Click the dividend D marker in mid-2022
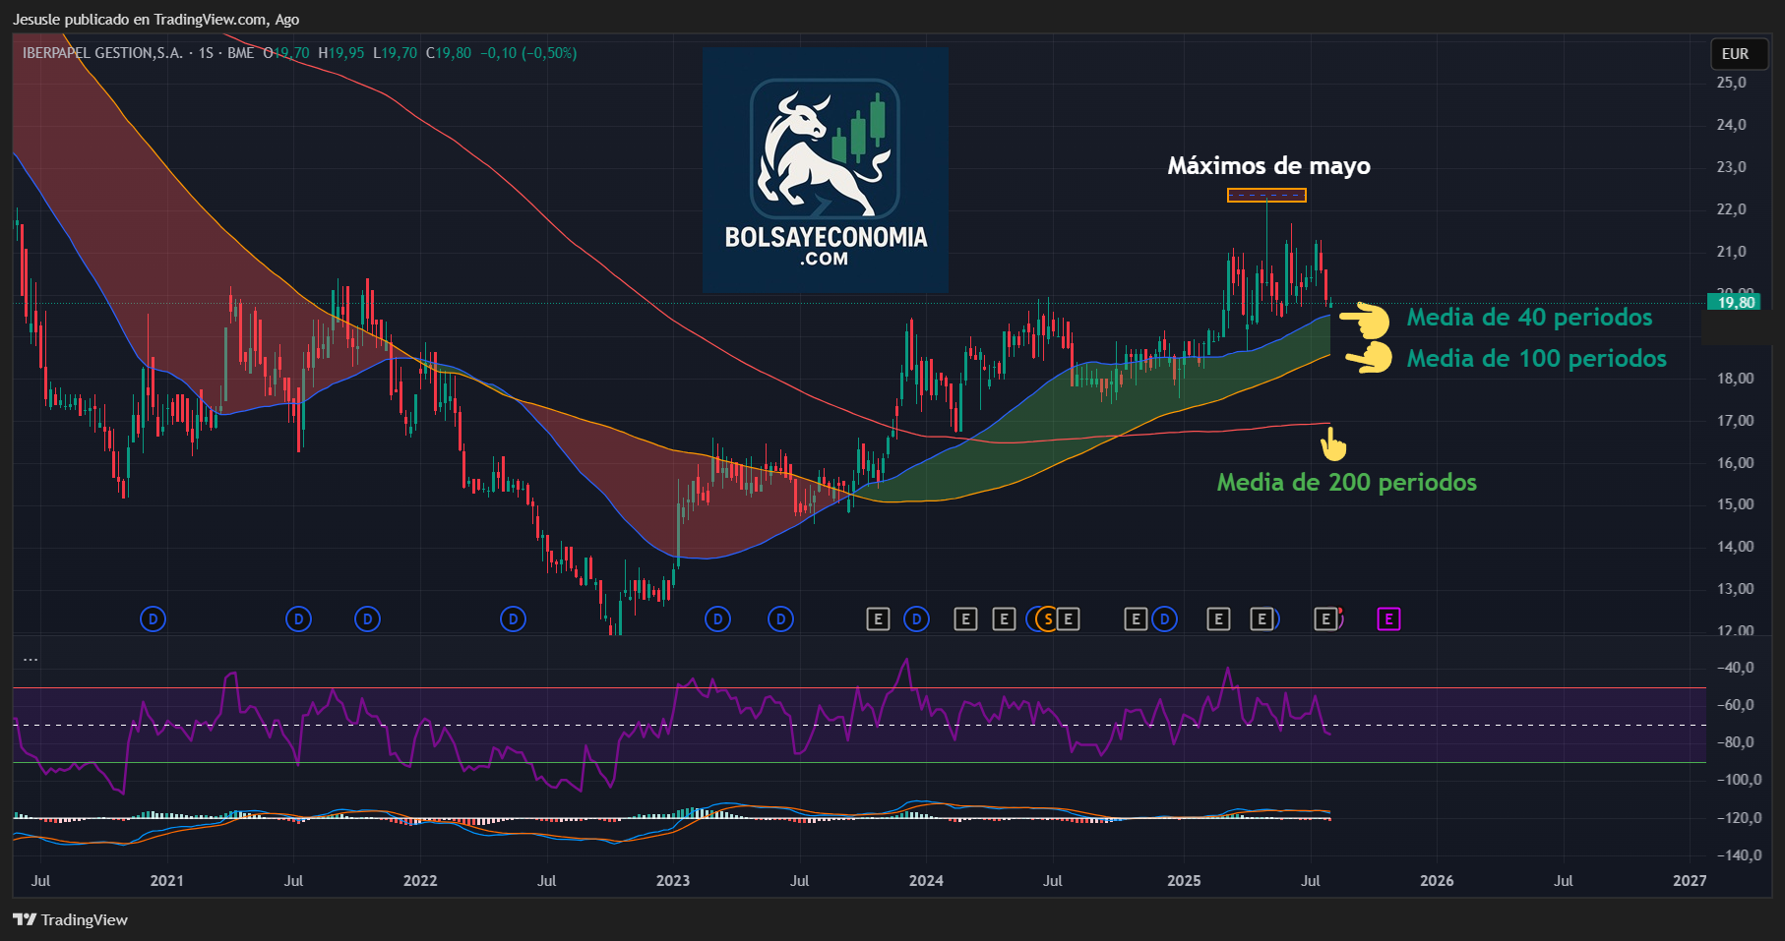This screenshot has height=941, width=1785. point(513,618)
